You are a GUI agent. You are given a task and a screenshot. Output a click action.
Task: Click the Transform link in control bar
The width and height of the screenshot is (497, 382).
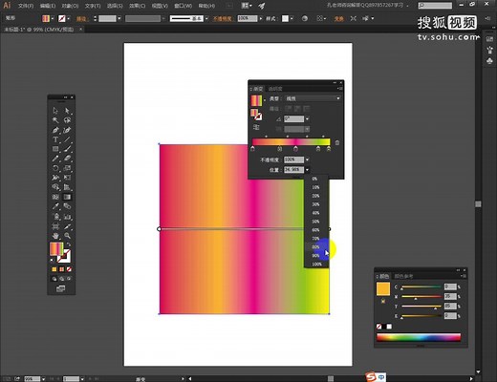[x=339, y=19]
